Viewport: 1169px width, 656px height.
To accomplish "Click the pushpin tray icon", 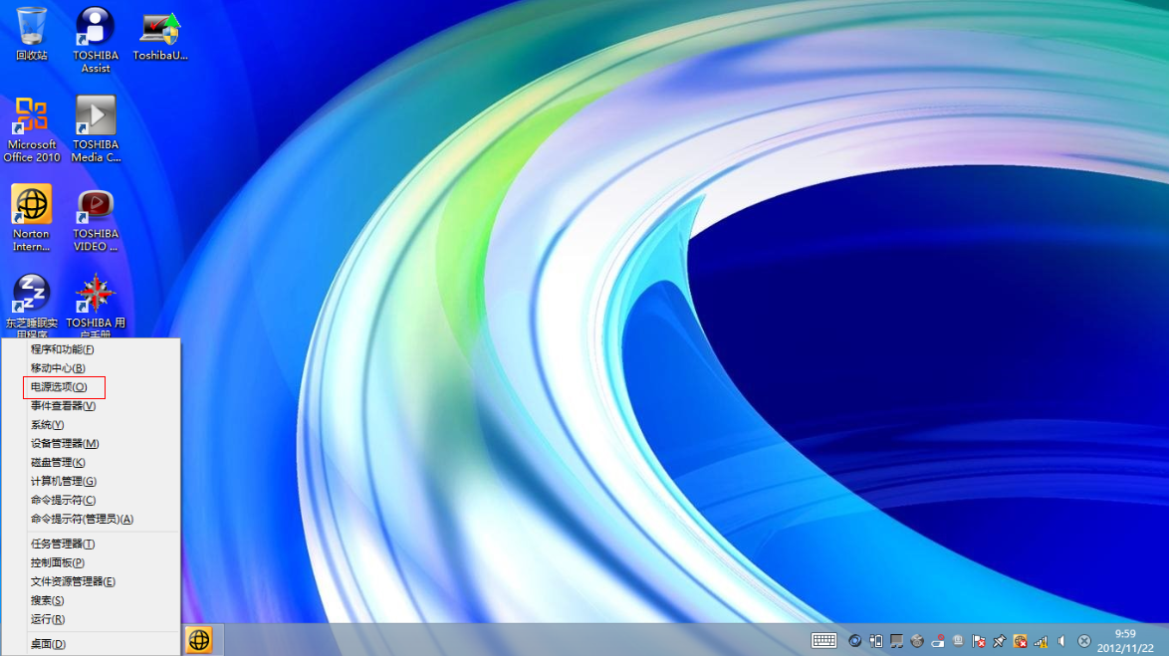I will [x=1000, y=641].
